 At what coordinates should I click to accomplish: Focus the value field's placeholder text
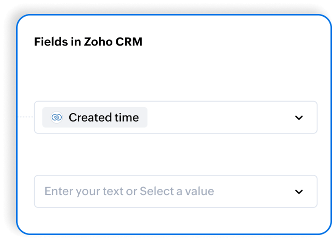tap(129, 191)
